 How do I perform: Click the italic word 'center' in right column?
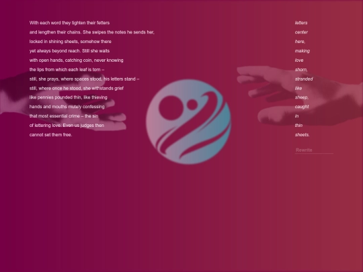click(301, 32)
